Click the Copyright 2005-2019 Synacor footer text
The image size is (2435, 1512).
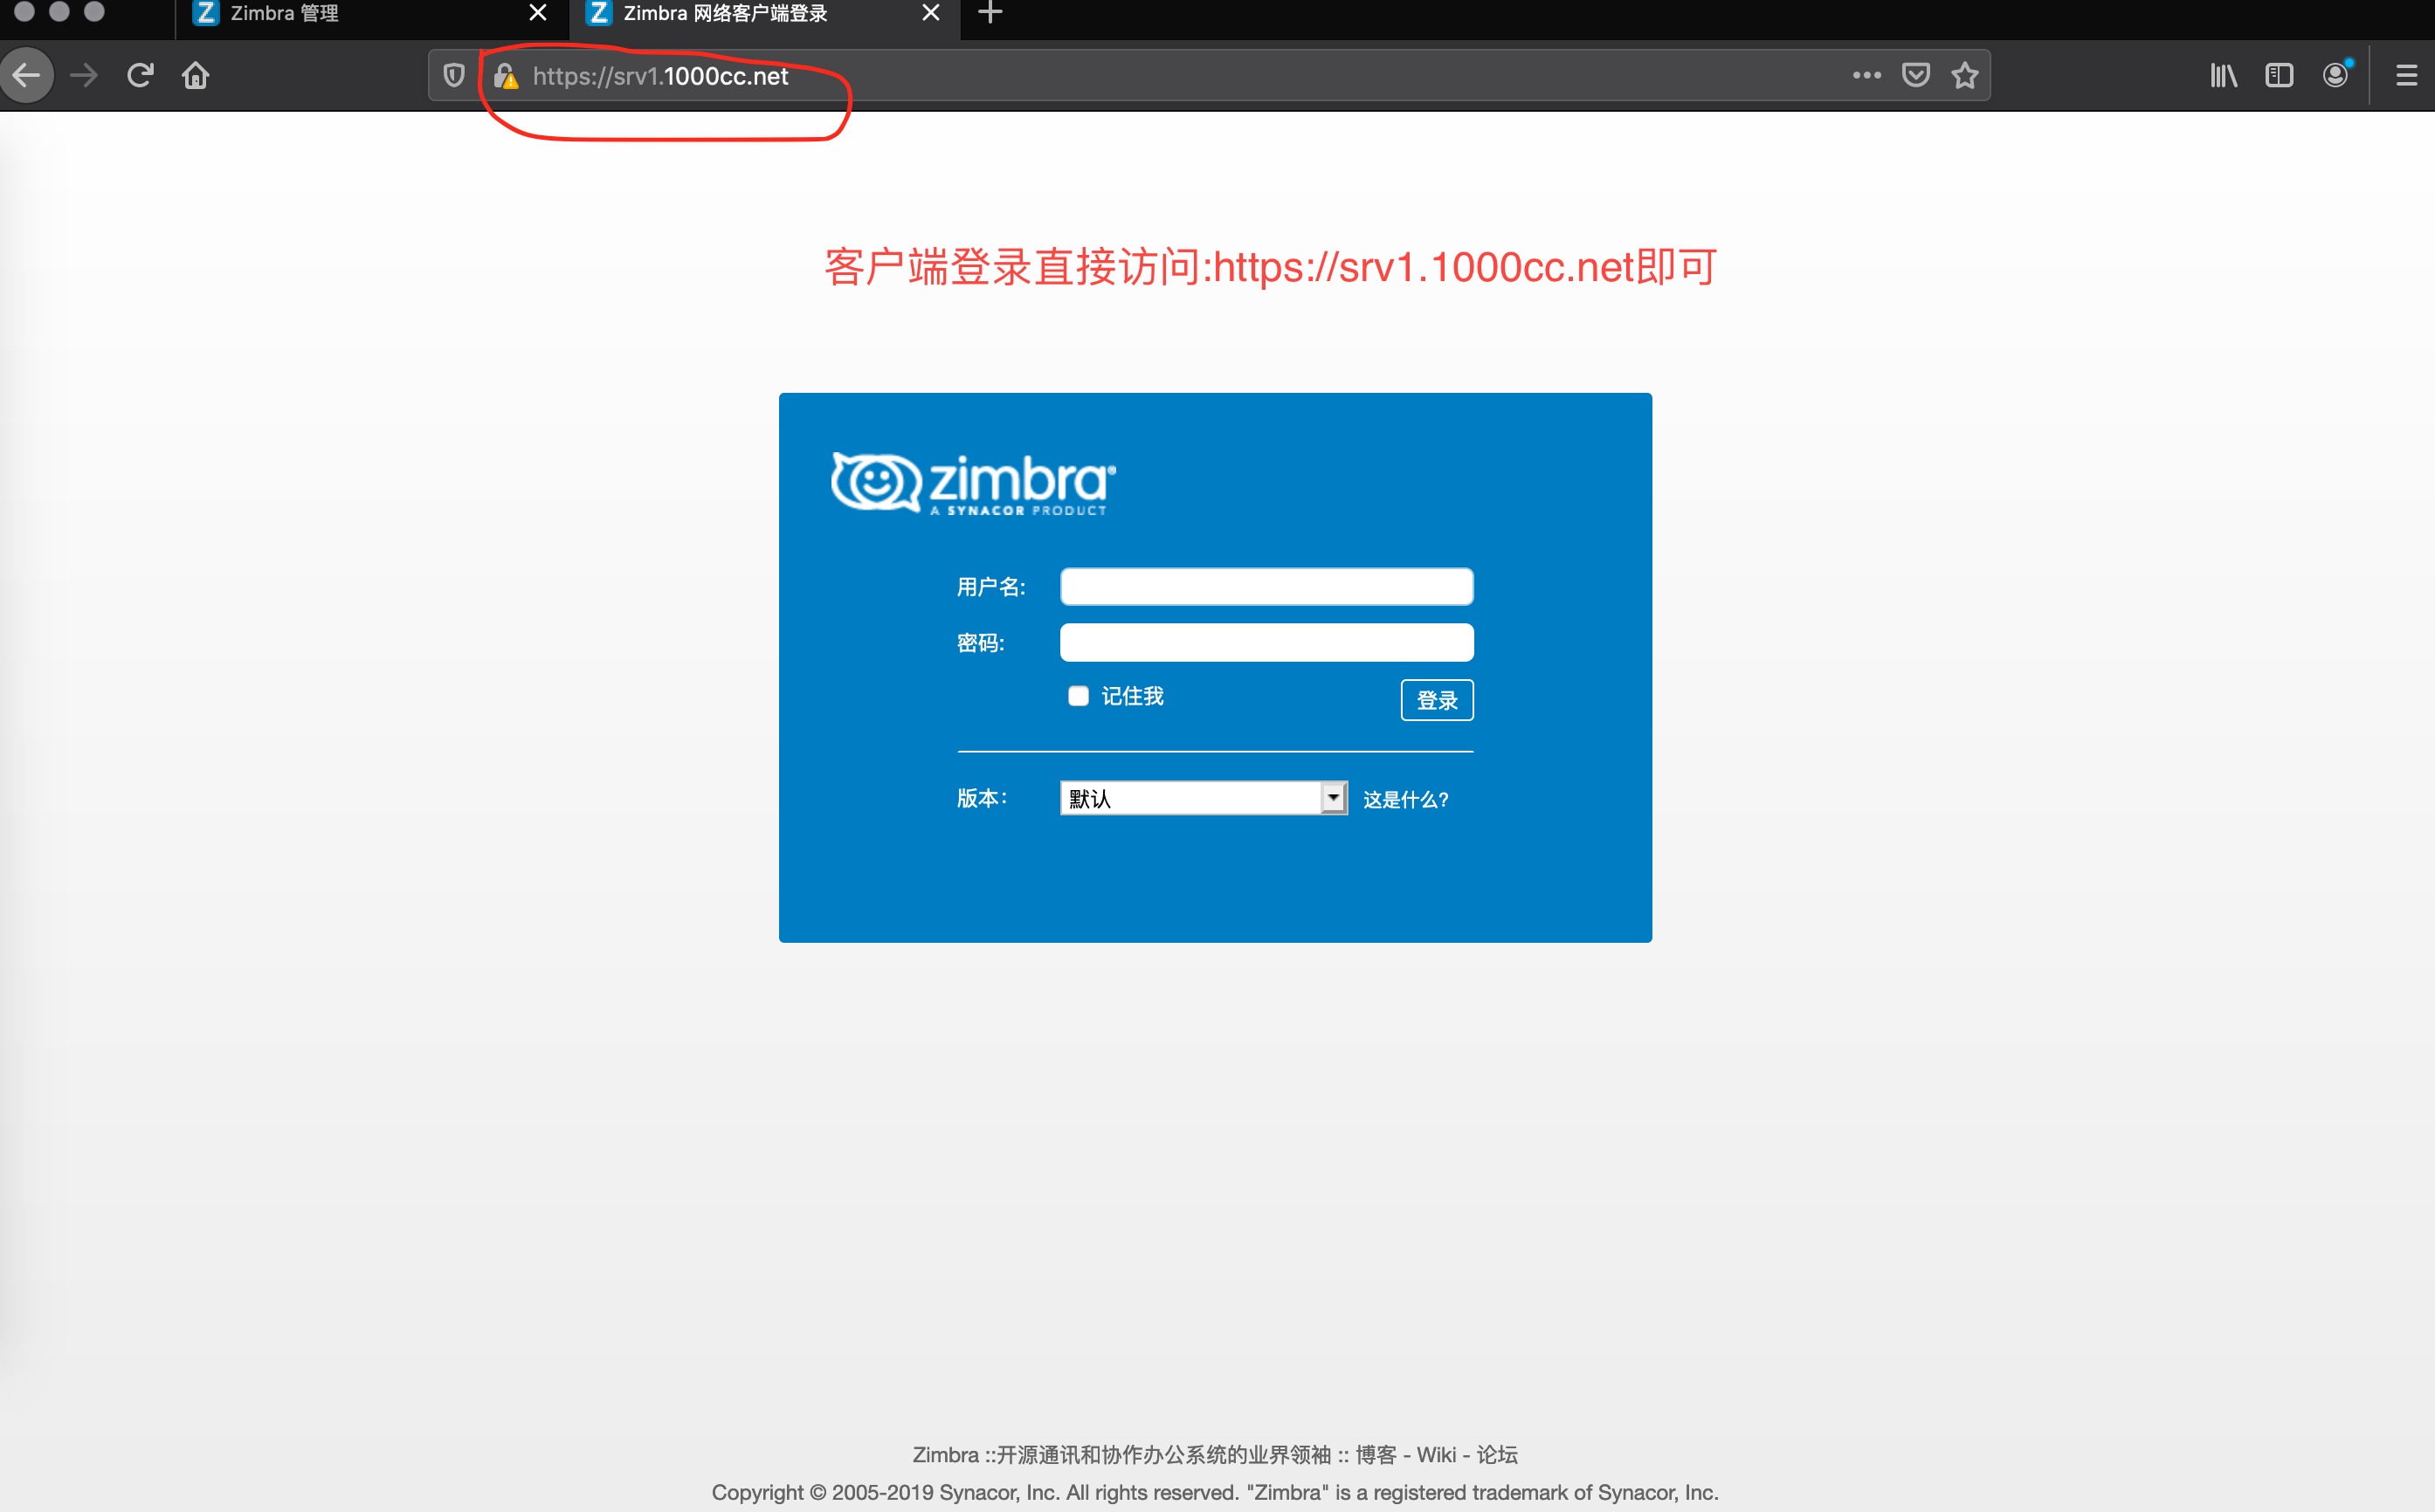[1215, 1493]
